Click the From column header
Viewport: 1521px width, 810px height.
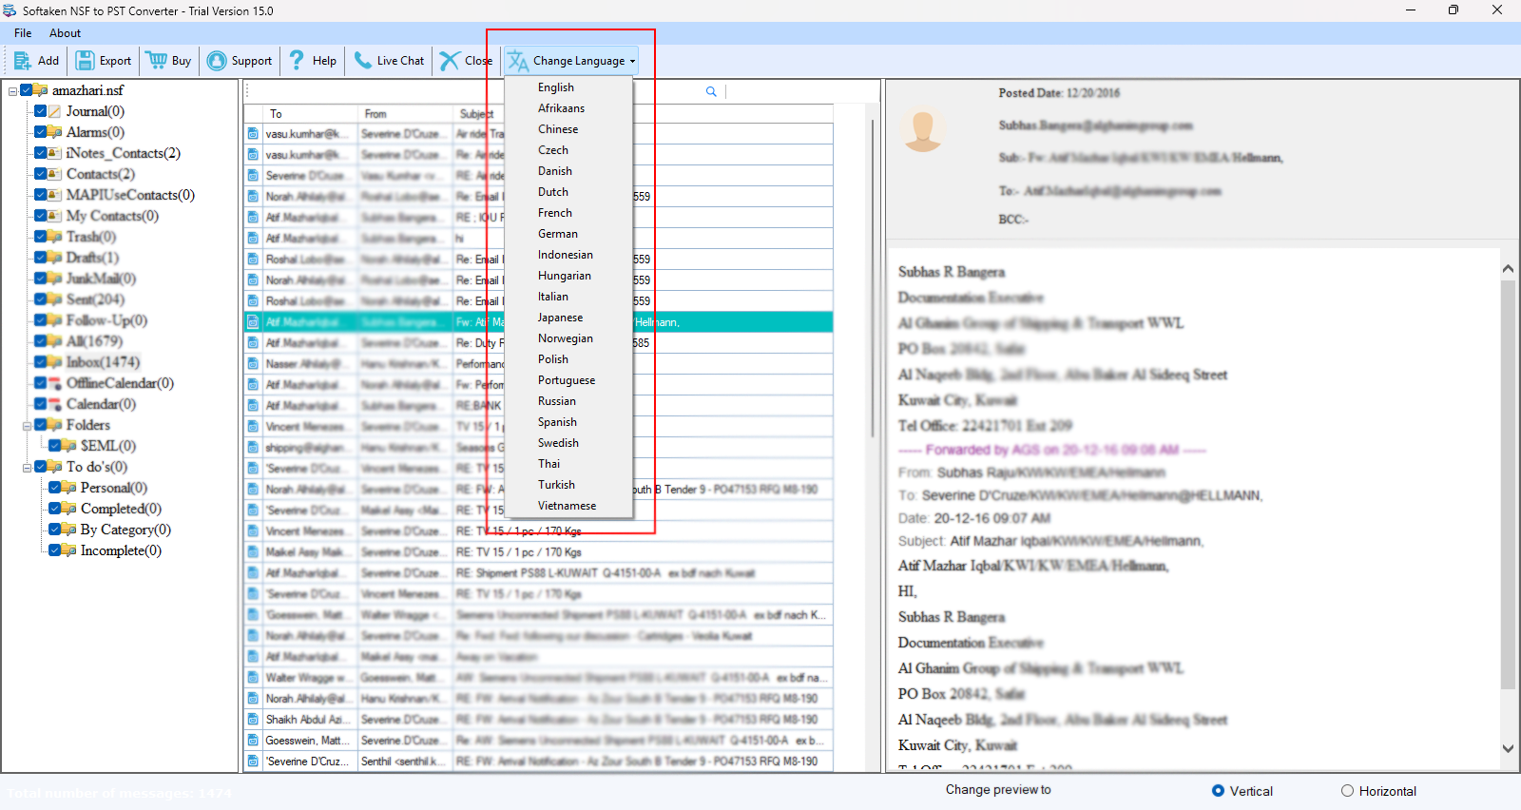pyautogui.click(x=405, y=114)
